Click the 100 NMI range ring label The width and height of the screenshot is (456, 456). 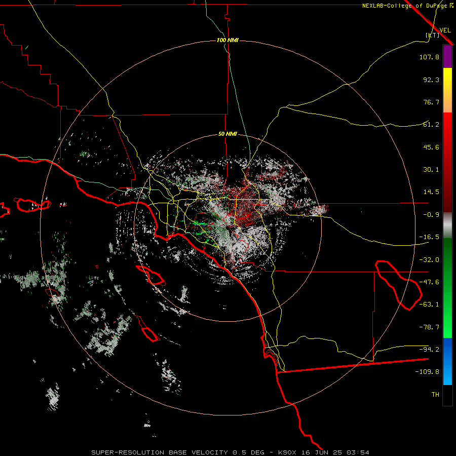pyautogui.click(x=227, y=40)
